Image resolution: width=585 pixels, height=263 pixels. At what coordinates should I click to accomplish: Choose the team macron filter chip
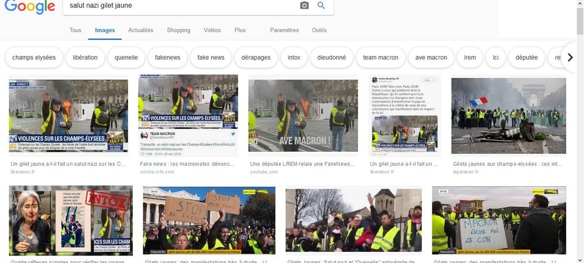coord(380,57)
